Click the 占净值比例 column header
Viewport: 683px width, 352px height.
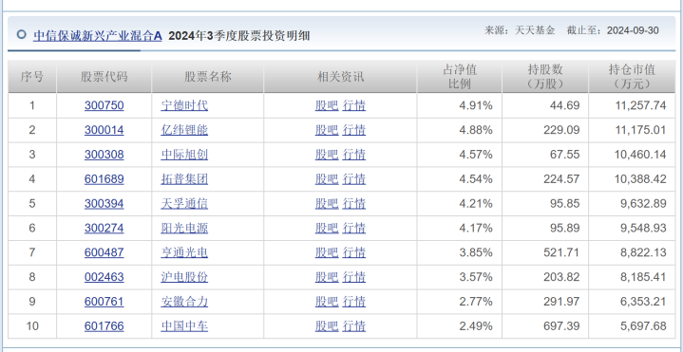pos(460,77)
